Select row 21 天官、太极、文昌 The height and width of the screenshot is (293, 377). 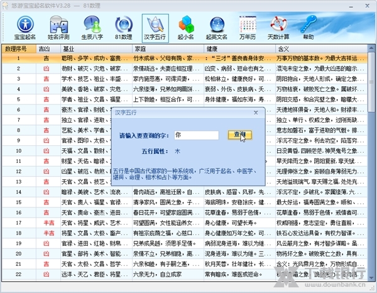coord(185,264)
